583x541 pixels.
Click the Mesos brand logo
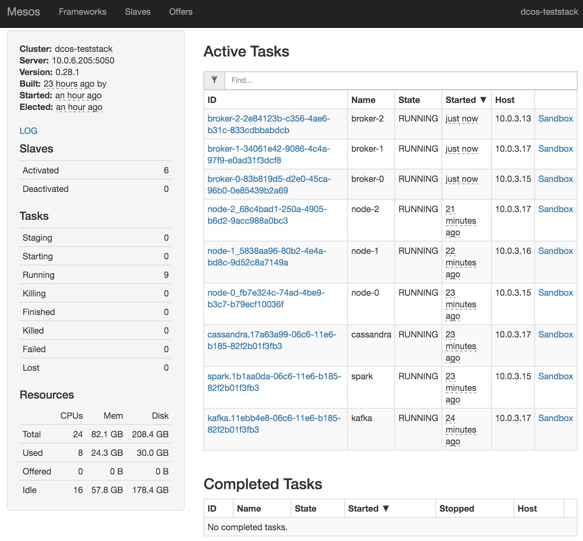click(24, 12)
